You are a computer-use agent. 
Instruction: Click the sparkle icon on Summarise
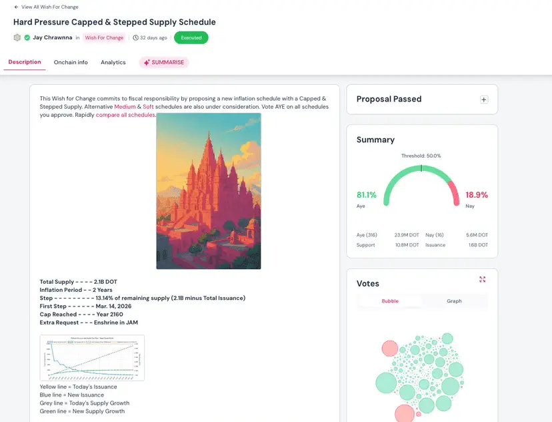pos(147,62)
